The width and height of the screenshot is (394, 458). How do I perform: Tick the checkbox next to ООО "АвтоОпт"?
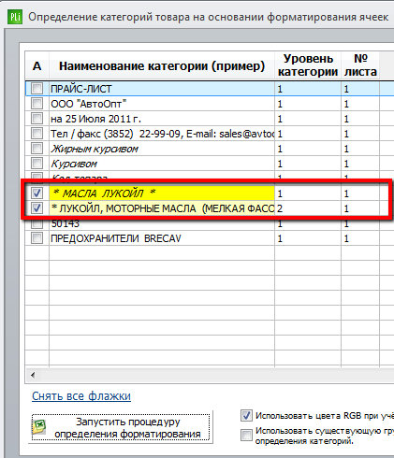36,104
